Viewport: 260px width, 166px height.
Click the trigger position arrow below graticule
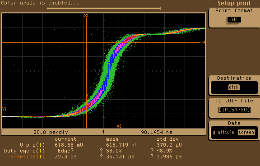click(103, 132)
